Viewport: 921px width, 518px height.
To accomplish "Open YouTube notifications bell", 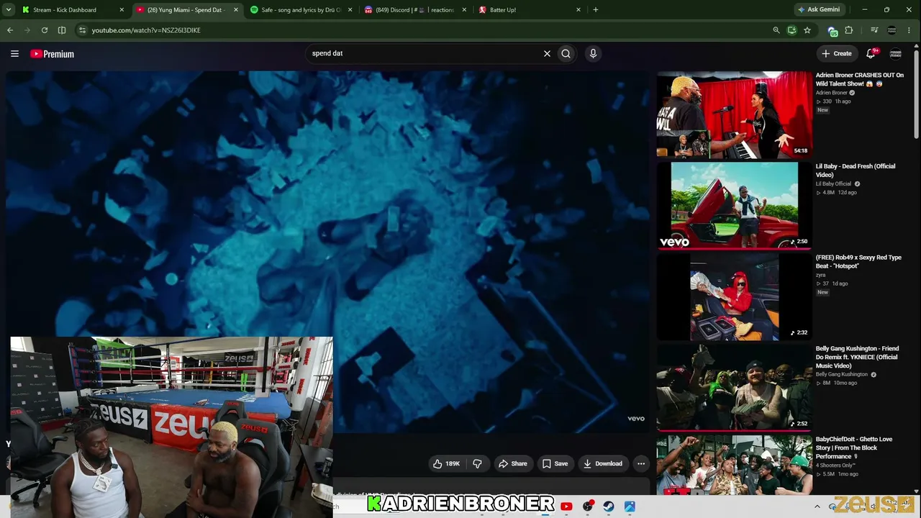I will [x=871, y=53].
